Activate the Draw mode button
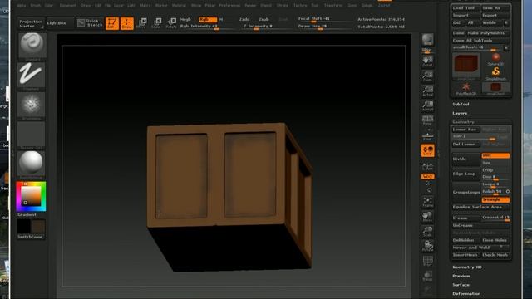 pos(127,23)
